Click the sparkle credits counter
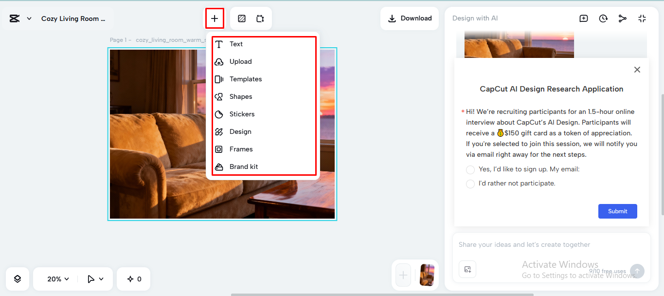This screenshot has width=664, height=296. pos(133,278)
